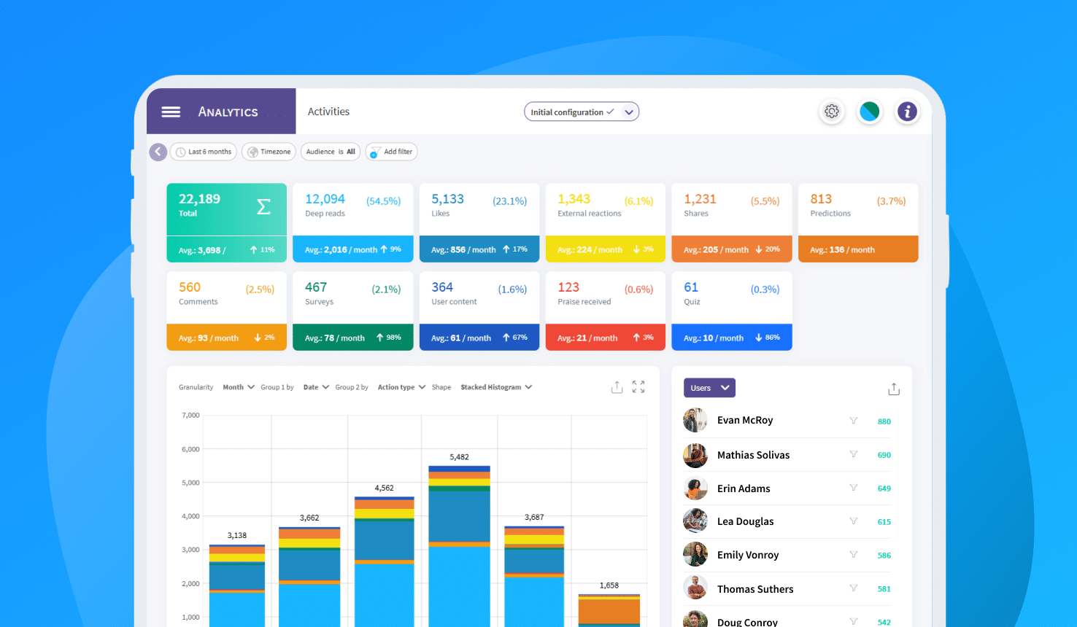Click the sigma icon on the Total card
1077x627 pixels.
tap(262, 207)
